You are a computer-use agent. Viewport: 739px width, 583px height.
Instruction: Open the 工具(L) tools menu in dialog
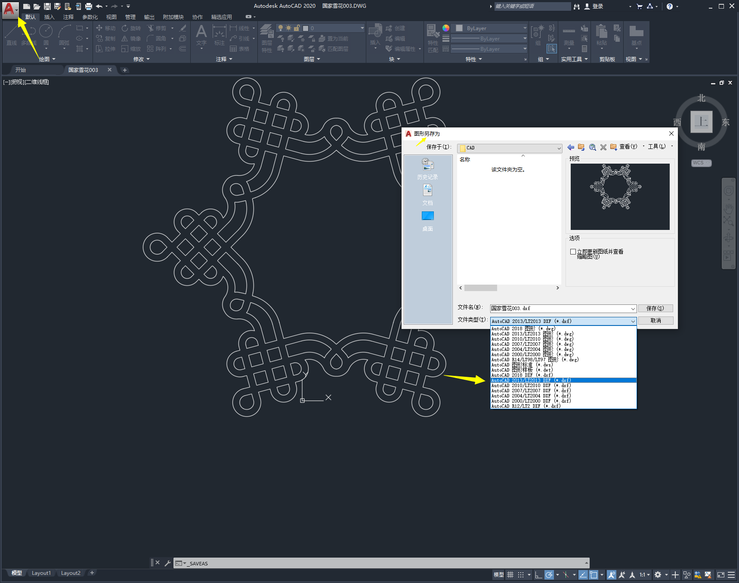pos(657,147)
